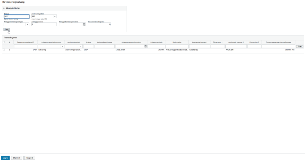
Task: Toggle select-all checkbox in table header
Action: click(4, 42)
